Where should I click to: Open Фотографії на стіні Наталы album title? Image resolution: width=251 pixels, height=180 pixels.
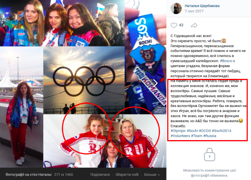(28, 174)
